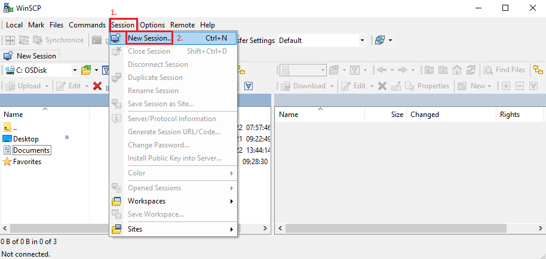The height and width of the screenshot is (259, 546).
Task: Switch to the New Session tab
Action: tap(30, 55)
